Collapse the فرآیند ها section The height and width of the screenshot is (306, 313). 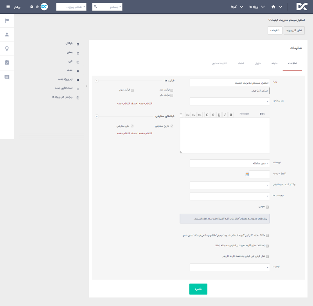[x=97, y=81]
